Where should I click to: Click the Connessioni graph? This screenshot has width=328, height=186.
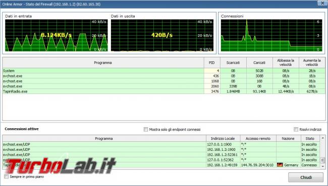coord(271,35)
